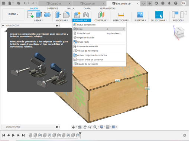The height and width of the screenshot is (141, 191).
Task: Select the Fillet tool
Action: [x=66, y=15]
